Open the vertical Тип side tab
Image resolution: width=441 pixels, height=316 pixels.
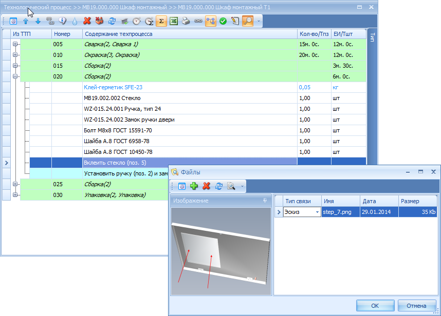[372, 37]
